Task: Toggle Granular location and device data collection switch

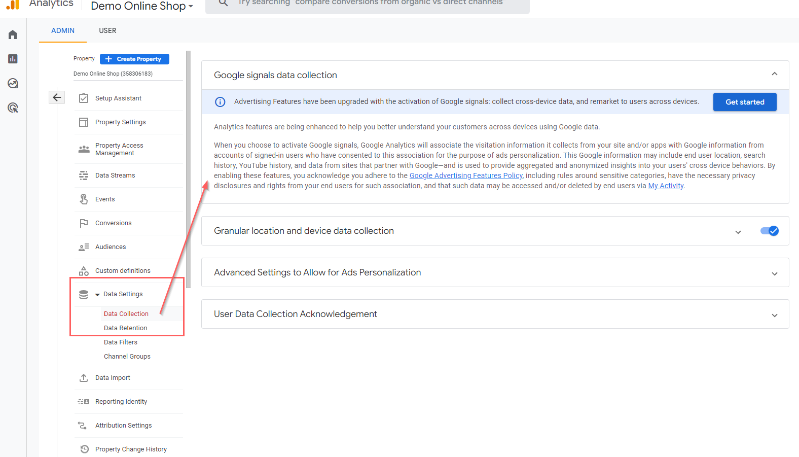Action: 770,231
